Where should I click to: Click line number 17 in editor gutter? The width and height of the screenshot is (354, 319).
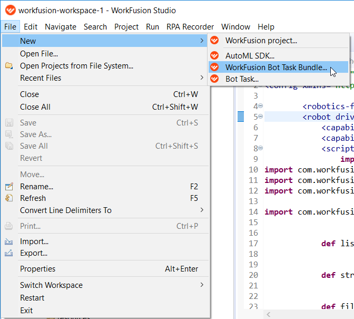click(253, 243)
